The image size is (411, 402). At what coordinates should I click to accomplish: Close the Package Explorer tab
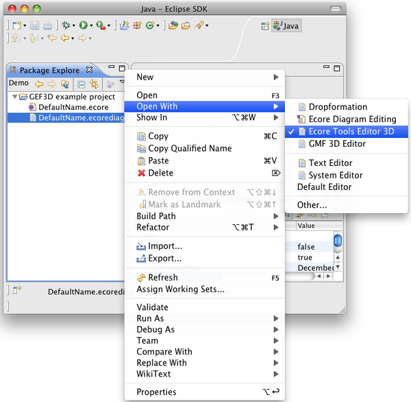coord(89,69)
